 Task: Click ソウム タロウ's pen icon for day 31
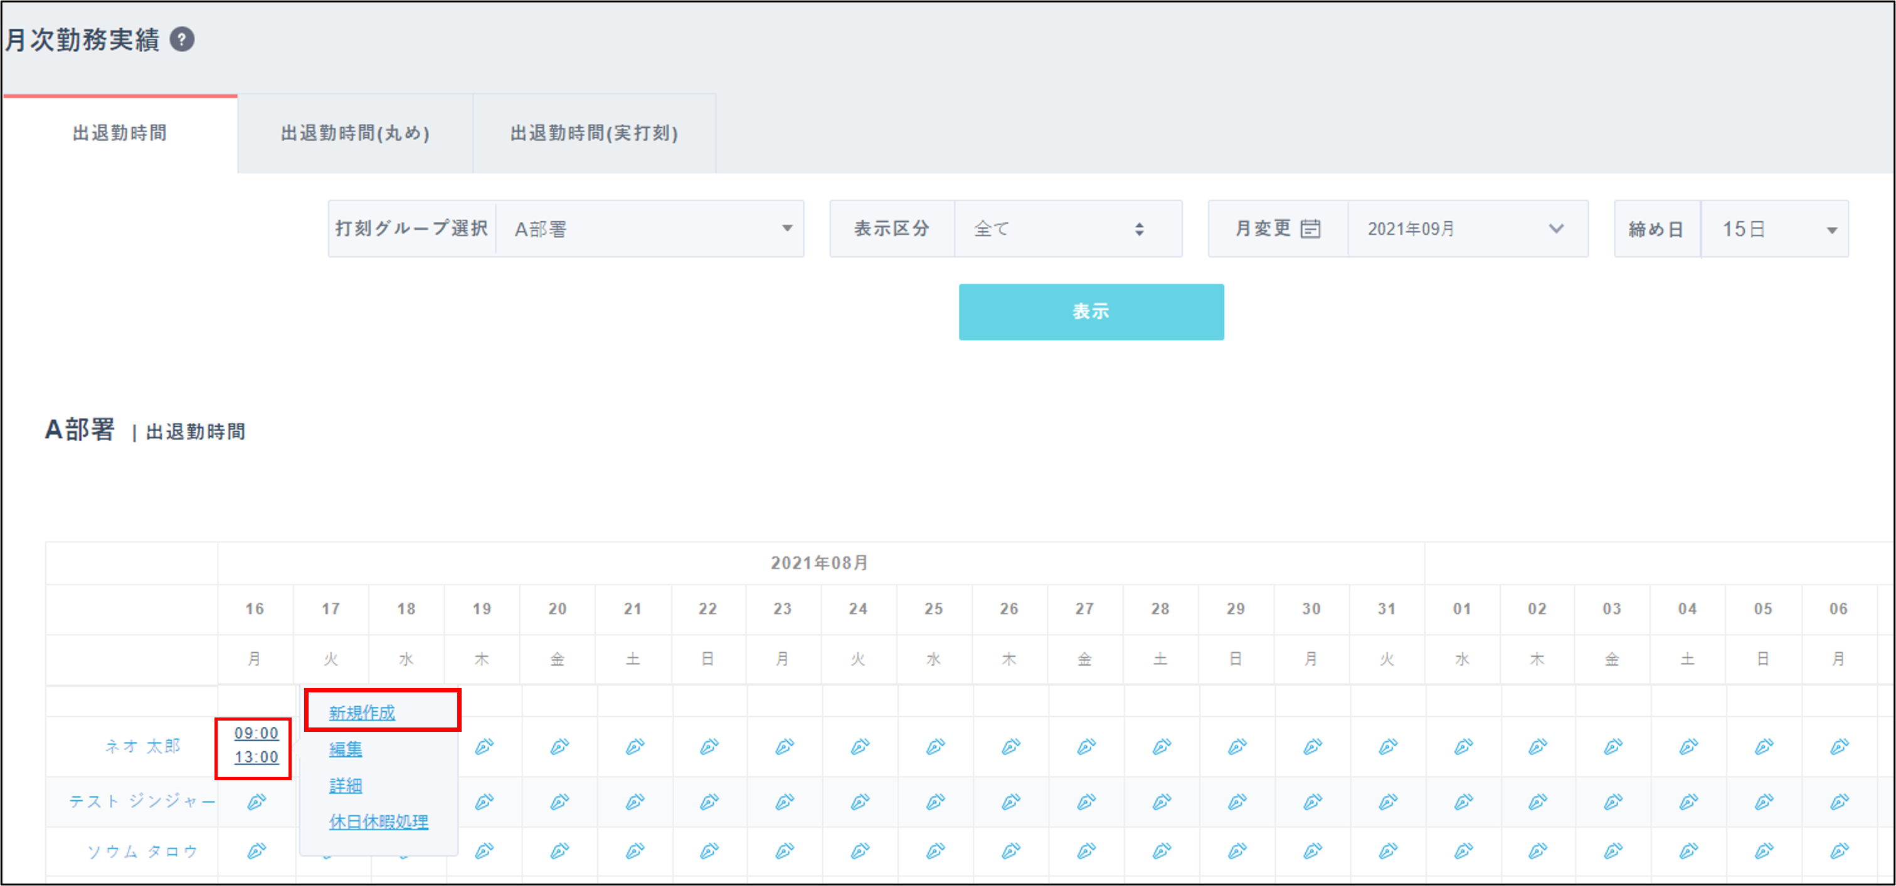point(1387,851)
